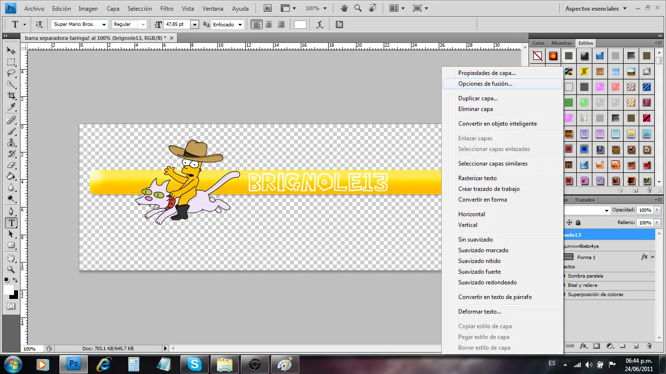
Task: Activate the Crop tool
Action: tap(11, 96)
